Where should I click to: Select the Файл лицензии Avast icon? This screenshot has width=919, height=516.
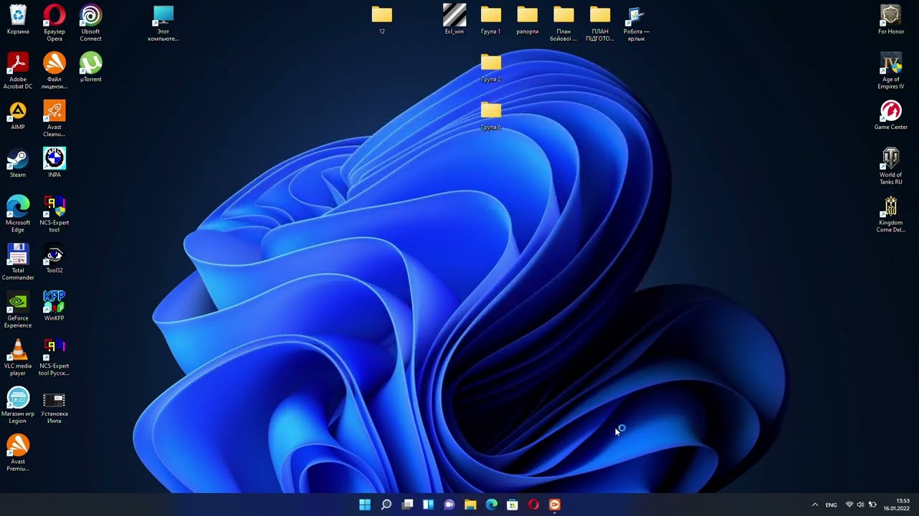point(55,71)
